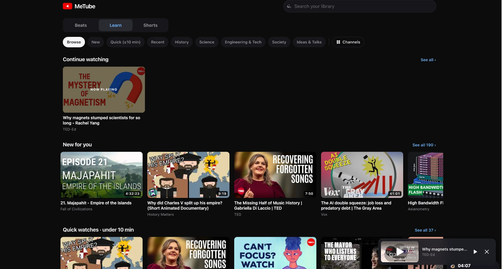Open Recovering Forgotten Songs thumbnail in New for you
The height and width of the screenshot is (269, 503).
tap(275, 175)
